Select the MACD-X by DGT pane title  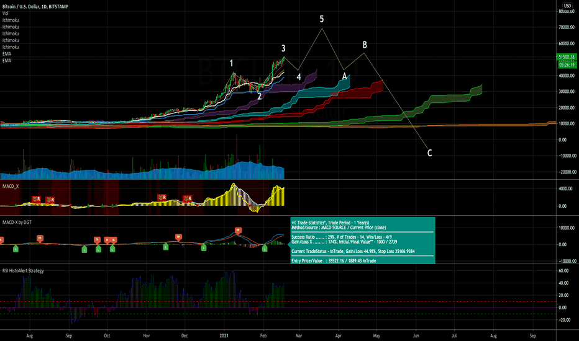coord(17,223)
